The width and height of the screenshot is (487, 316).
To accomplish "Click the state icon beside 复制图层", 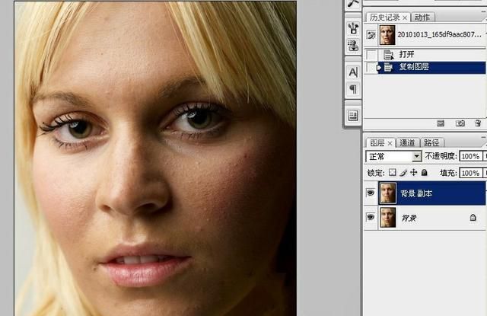I will [387, 67].
